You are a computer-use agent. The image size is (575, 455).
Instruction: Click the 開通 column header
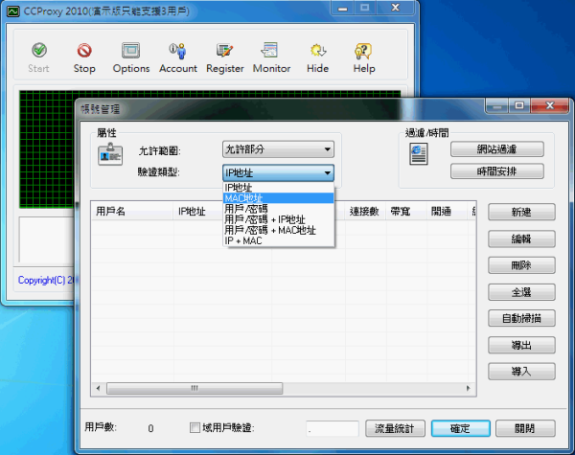point(447,211)
